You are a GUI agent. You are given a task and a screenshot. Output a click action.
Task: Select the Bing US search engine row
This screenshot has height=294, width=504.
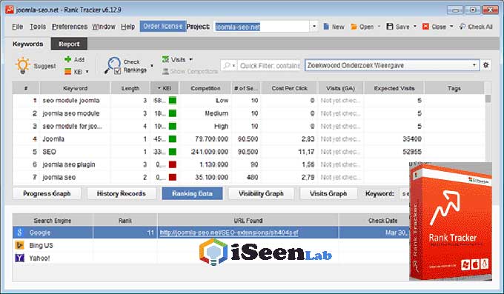(x=211, y=245)
